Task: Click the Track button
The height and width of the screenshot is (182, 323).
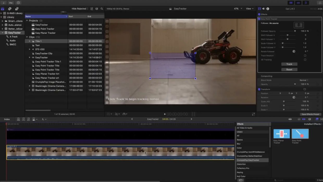Action: click(x=289, y=64)
